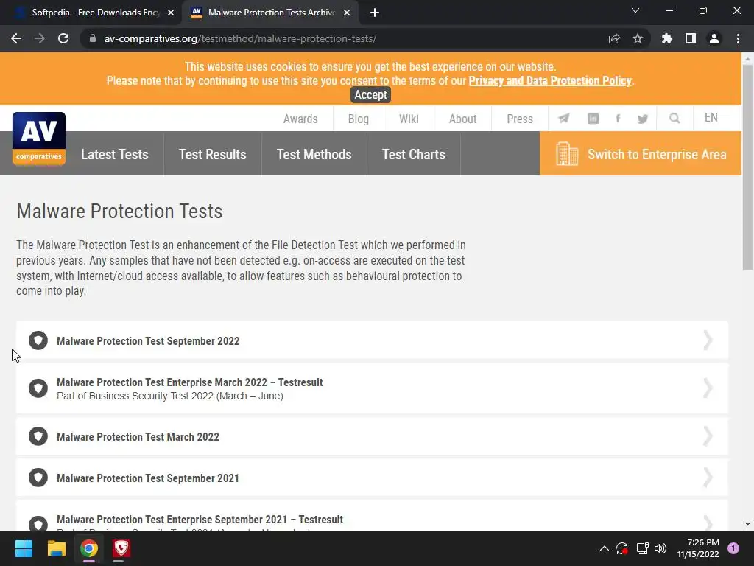Screen dimensions: 754x566
Task: Open the Chrome side panel
Action: 691,38
